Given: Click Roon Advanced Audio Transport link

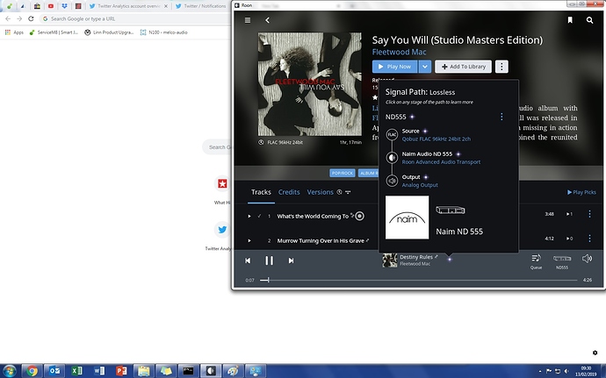Looking at the screenshot, I should coord(441,162).
